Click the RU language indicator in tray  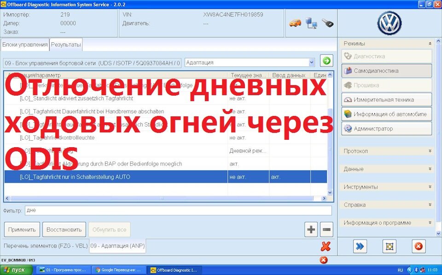tap(400, 270)
